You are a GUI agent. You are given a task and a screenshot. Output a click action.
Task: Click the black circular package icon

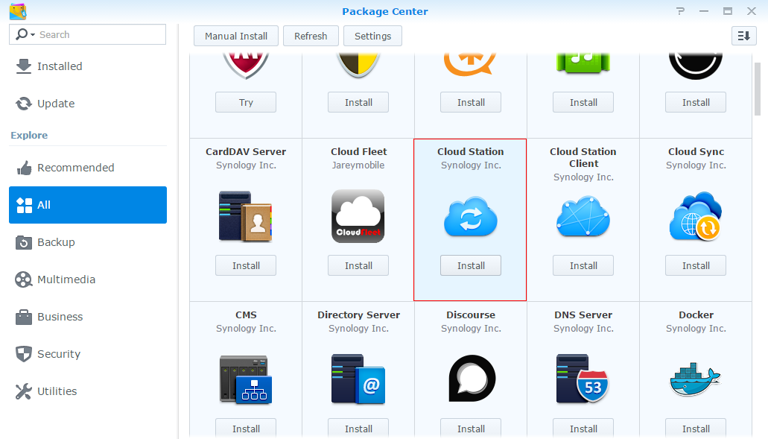point(696,66)
